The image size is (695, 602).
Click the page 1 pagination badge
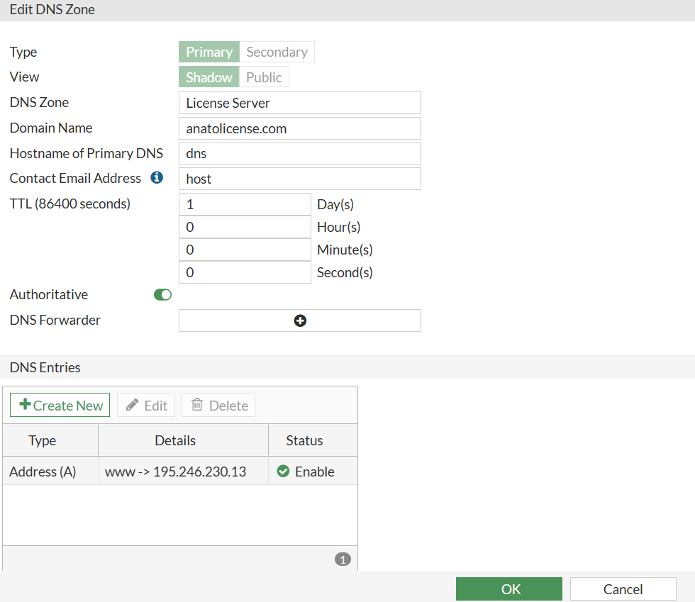[x=343, y=559]
